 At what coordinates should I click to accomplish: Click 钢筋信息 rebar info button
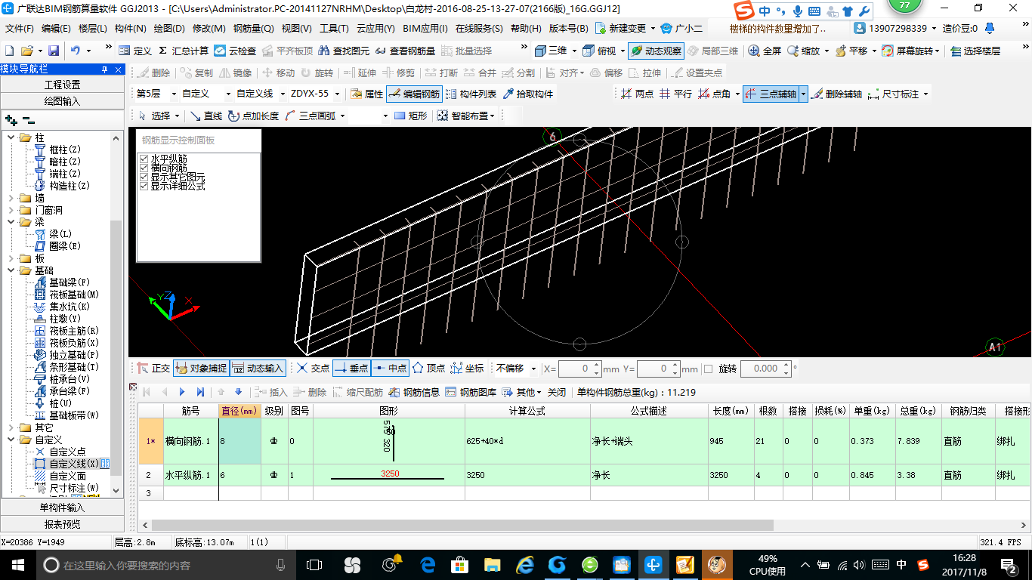tap(414, 392)
